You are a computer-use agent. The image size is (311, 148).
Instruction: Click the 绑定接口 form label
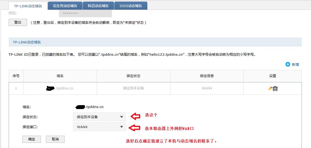coord(30,127)
